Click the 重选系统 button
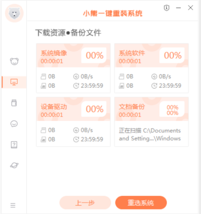The width and height of the screenshot is (201, 214). click(x=141, y=203)
